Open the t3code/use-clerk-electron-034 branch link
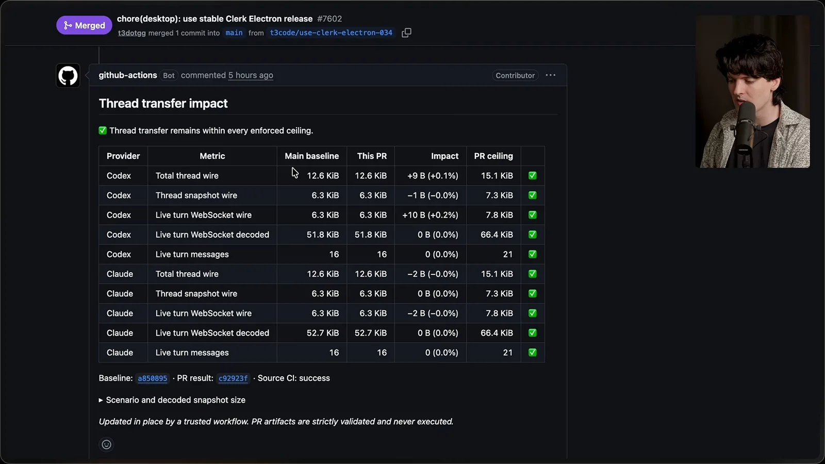This screenshot has width=825, height=464. click(331, 32)
